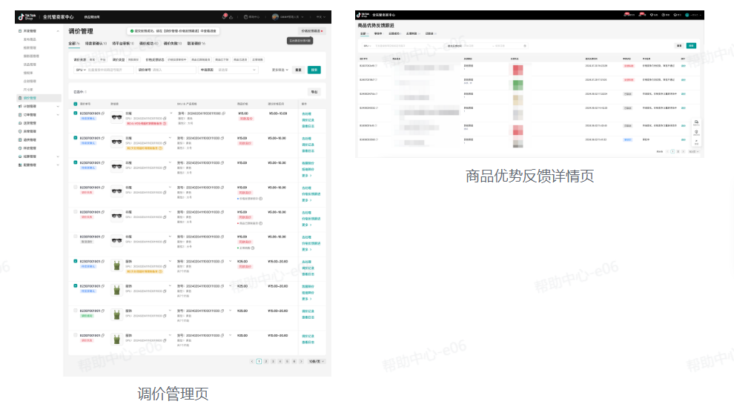Open 申请原因 dropdown in filter bar
This screenshot has width=734, height=407.
228,70
